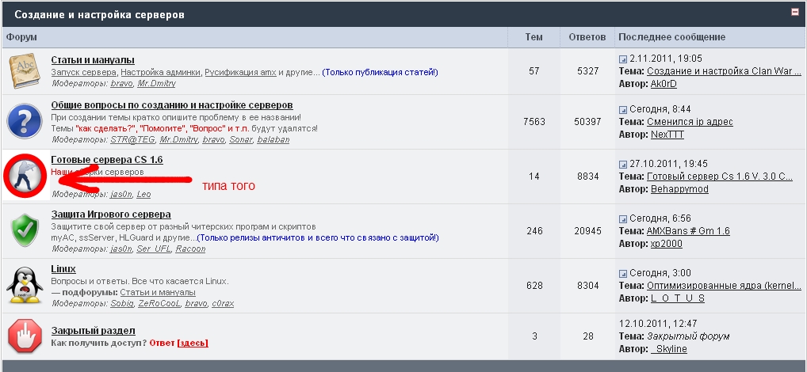This screenshot has width=807, height=372.
Task: Click the red stop hand icon
Action: click(x=25, y=336)
